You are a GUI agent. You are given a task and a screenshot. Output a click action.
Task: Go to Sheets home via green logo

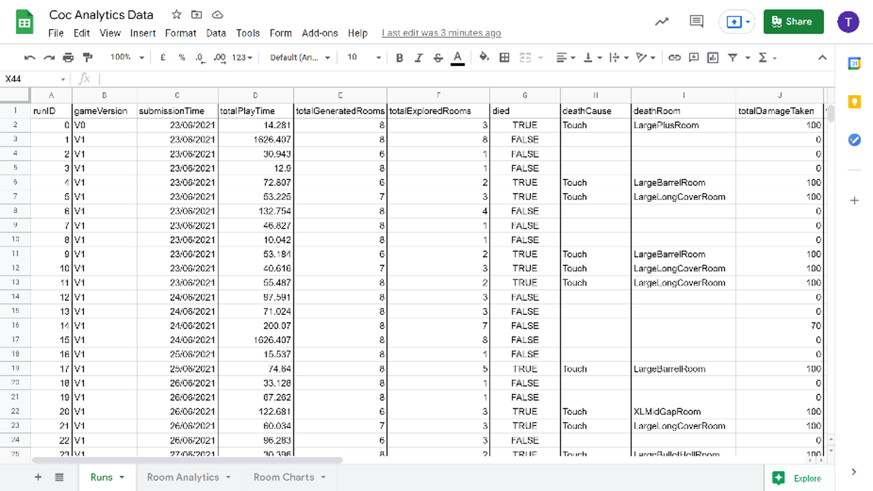coord(24,22)
